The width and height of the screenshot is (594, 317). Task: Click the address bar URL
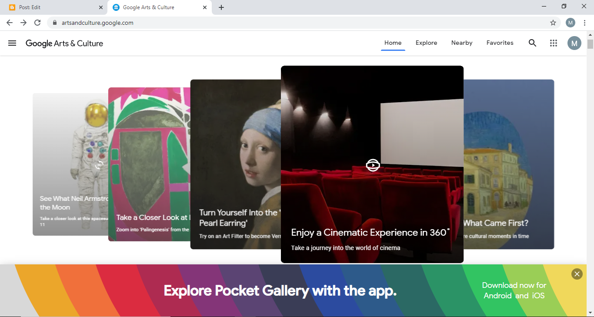pos(97,23)
